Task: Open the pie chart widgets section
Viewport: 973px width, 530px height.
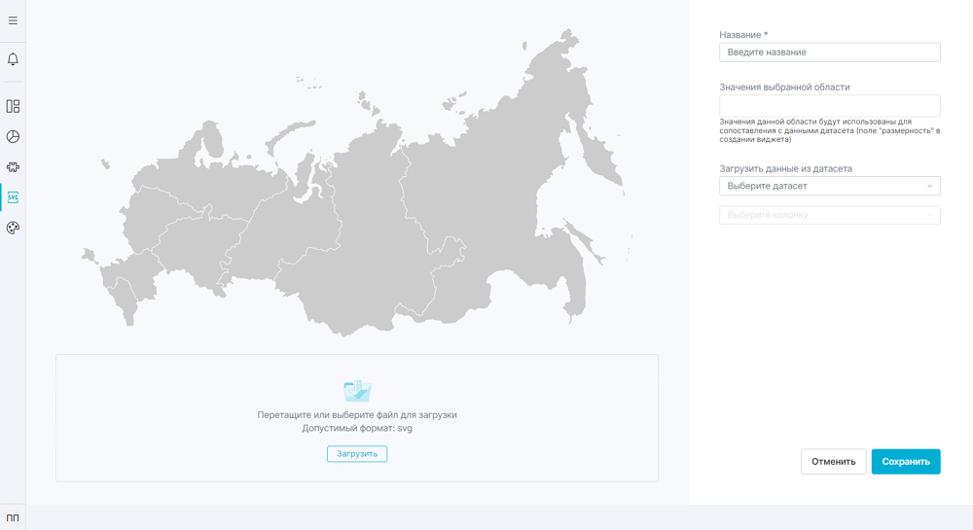Action: (13, 136)
